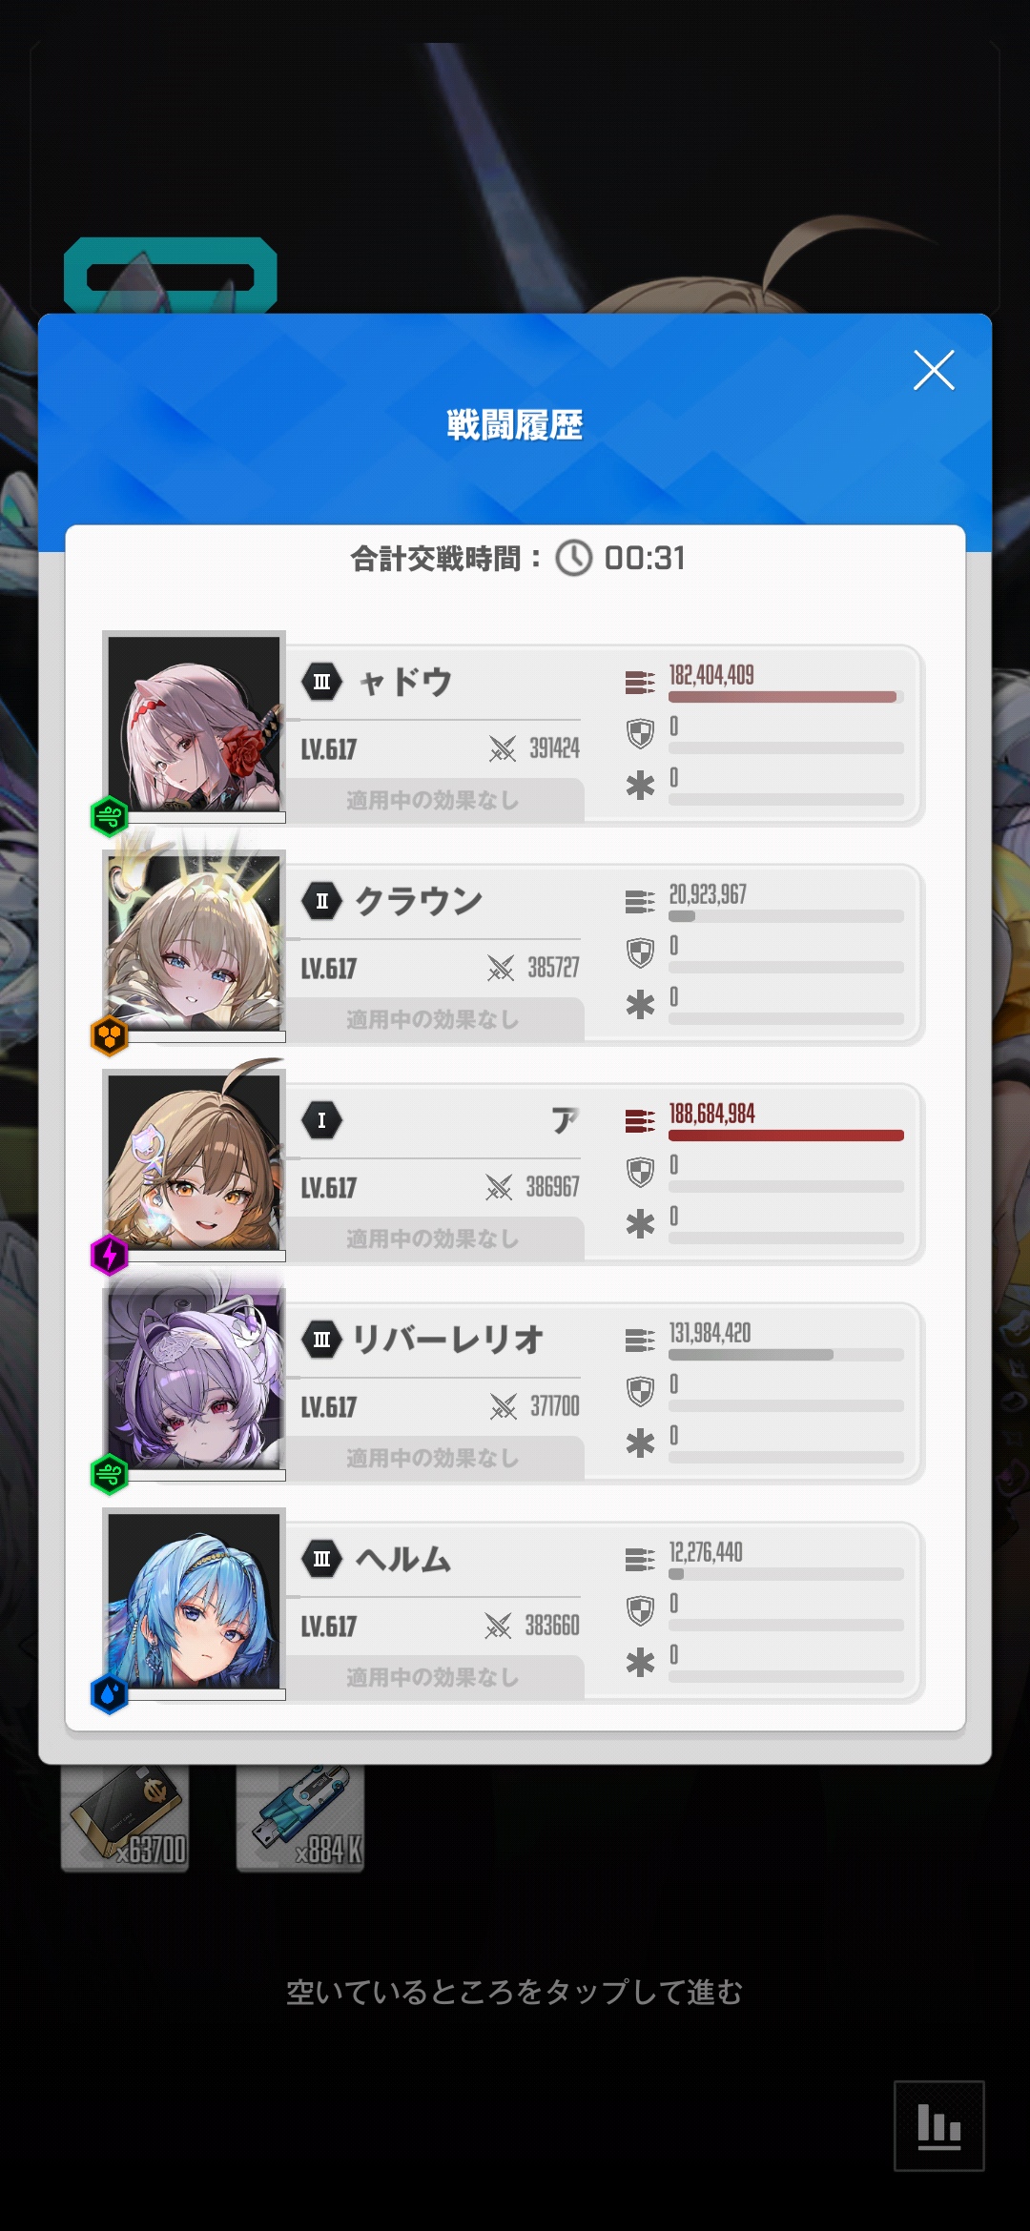Tap ヤドウ character portrait
Image resolution: width=1030 pixels, height=2231 pixels.
(x=195, y=725)
